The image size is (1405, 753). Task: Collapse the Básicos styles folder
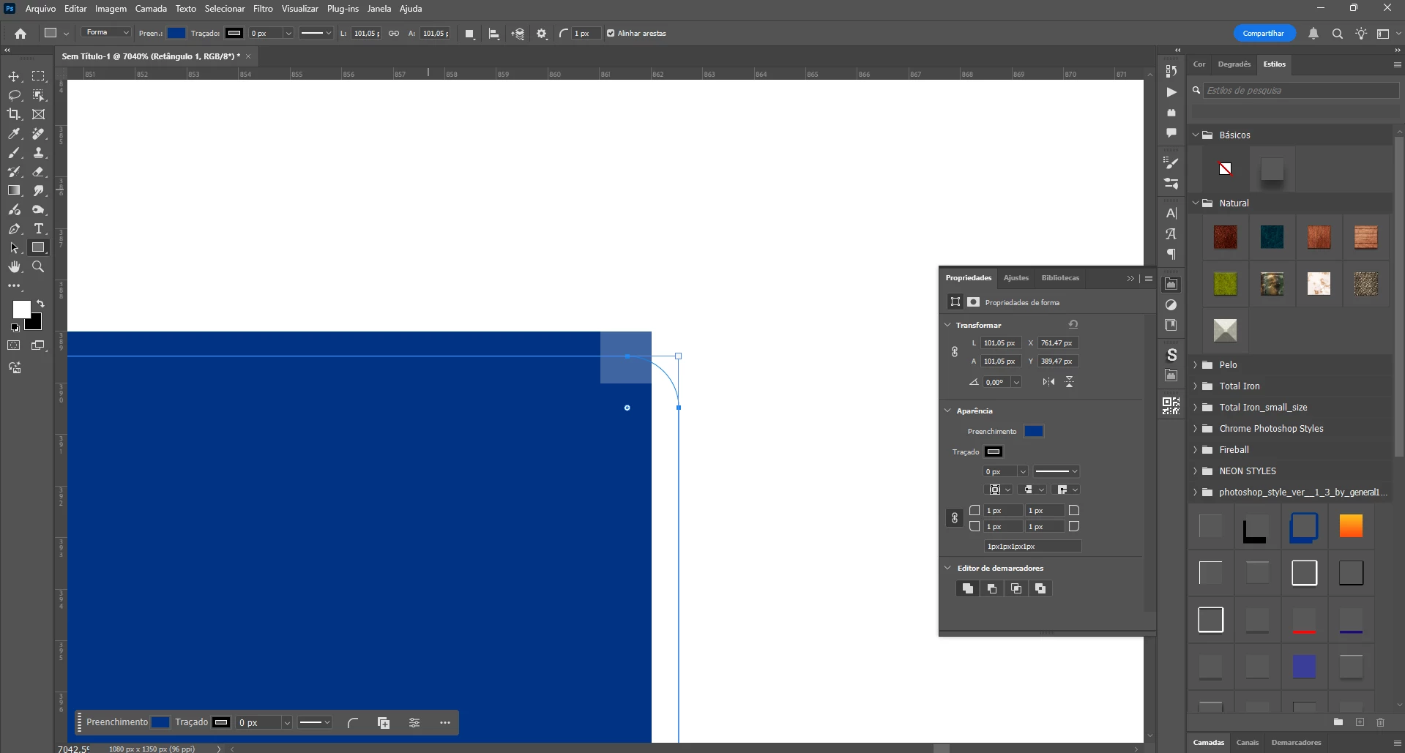(x=1196, y=135)
